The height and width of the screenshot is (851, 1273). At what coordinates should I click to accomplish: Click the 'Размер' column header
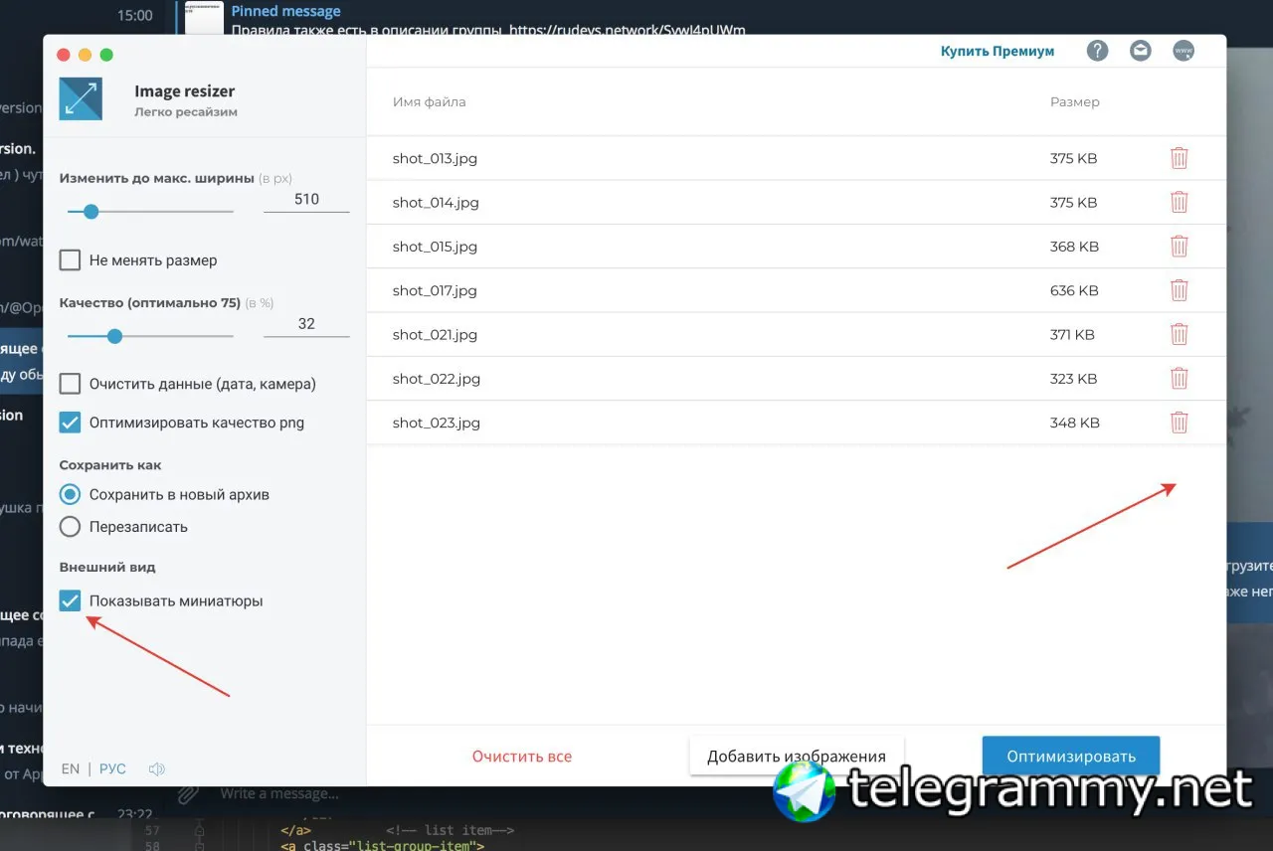pyautogui.click(x=1075, y=101)
